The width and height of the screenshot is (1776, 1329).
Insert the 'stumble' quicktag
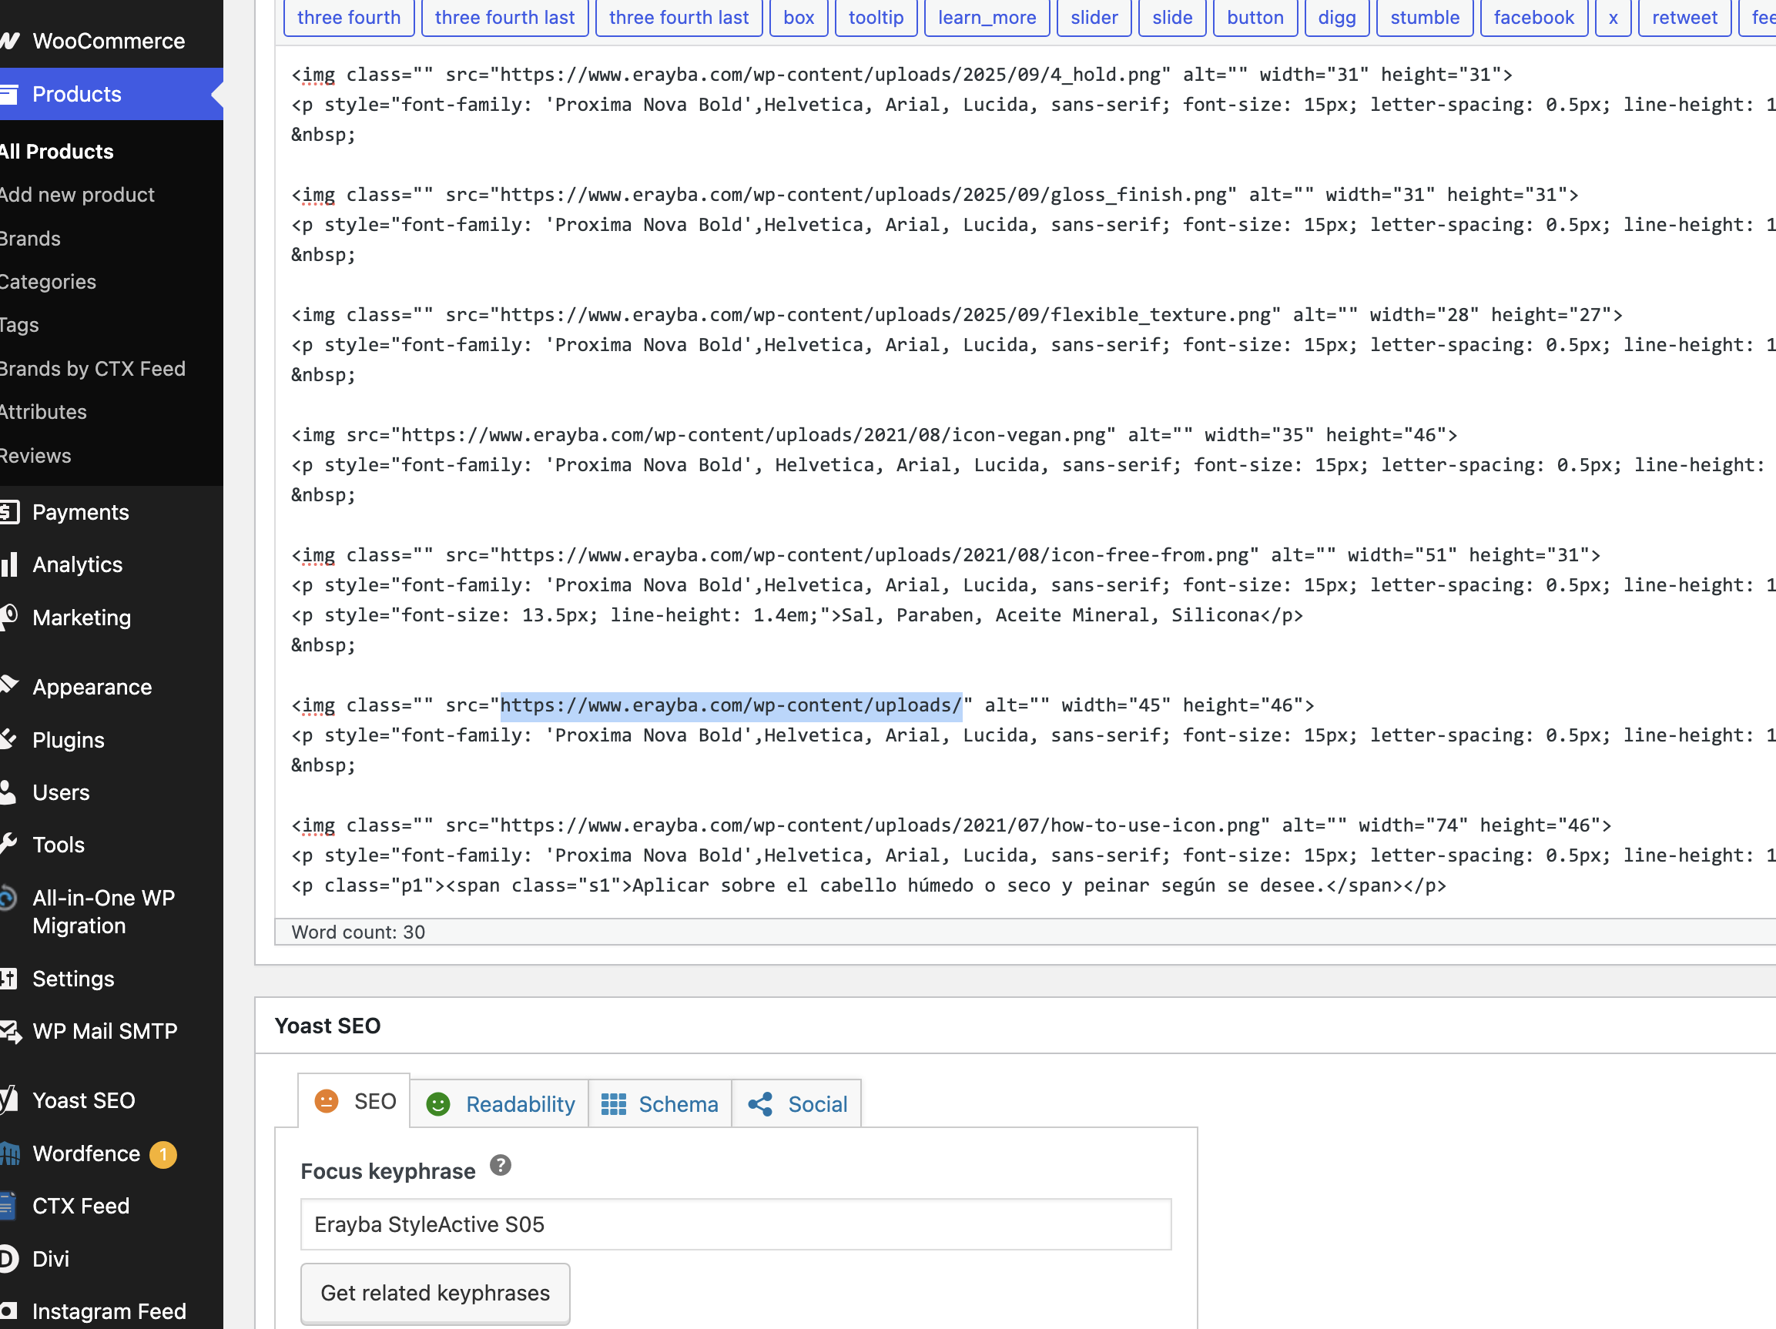click(x=1425, y=18)
